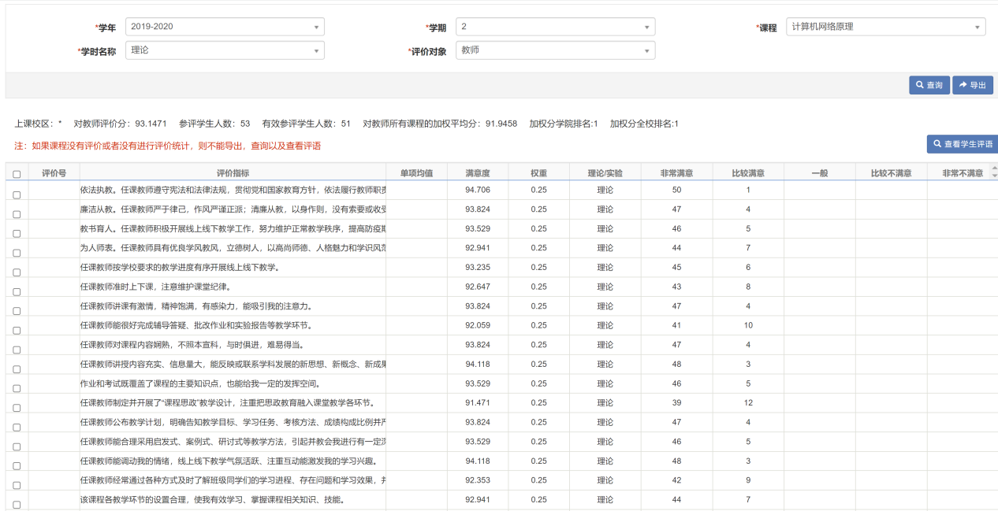Select the row text 任课教师对课程内容娴熟
Viewport: 998px width, 511px height.
192,345
